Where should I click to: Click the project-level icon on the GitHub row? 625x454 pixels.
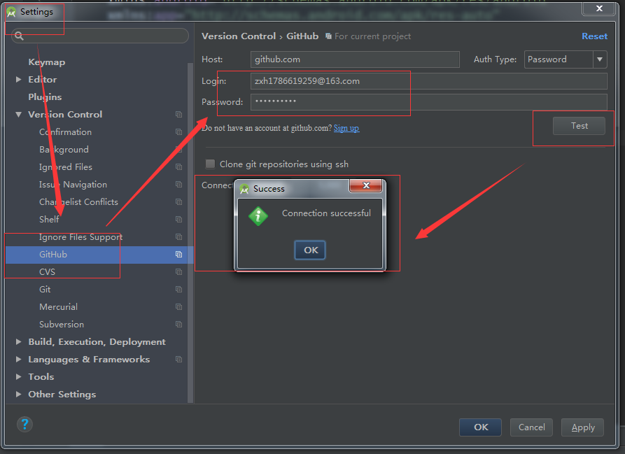pyautogui.click(x=178, y=255)
